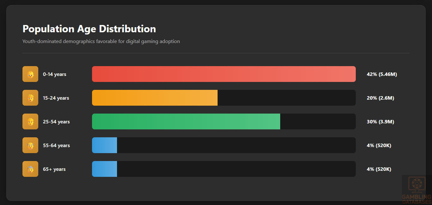This screenshot has height=205, width=432.
Task: Click the icon beside 15-24 years
Action: point(30,98)
